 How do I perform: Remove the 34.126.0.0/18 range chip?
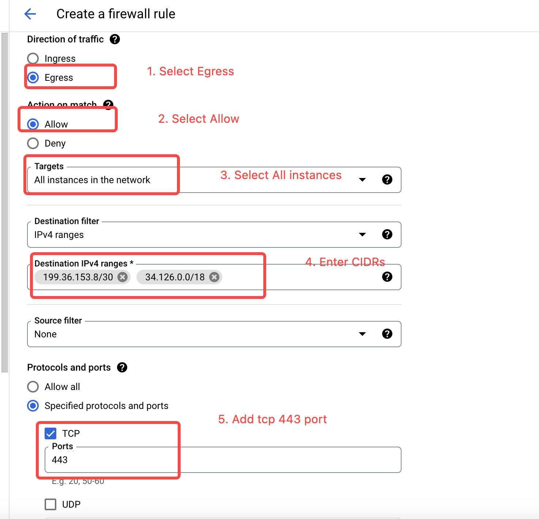(x=214, y=277)
